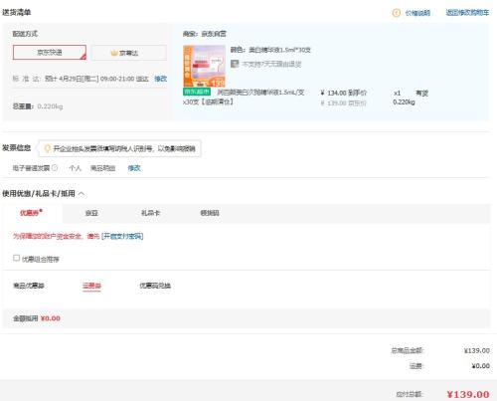Go back via 返回修改购物车 link
The image size is (497, 401).
[x=467, y=13]
